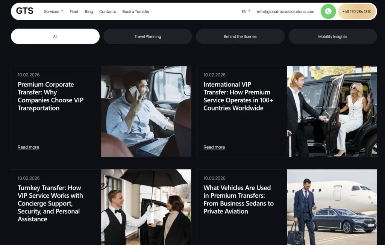Expand the Services dropdown menu

(53, 12)
